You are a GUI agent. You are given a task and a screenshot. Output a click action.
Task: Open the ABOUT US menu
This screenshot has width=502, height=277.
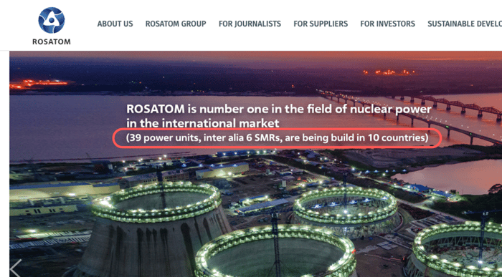(115, 24)
